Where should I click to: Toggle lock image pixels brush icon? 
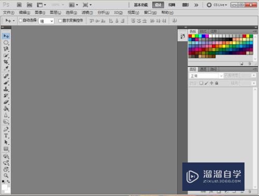206,83
